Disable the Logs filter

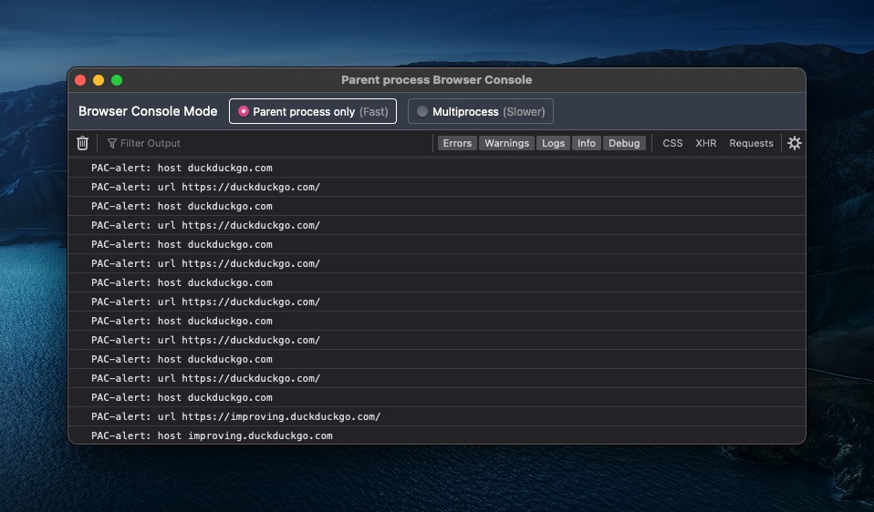point(553,143)
